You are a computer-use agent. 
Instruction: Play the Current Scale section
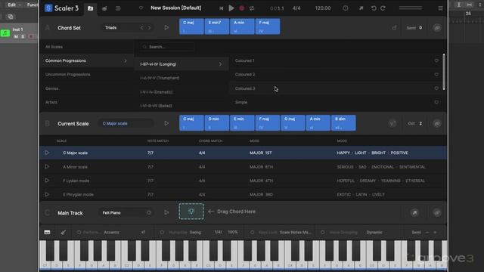166,123
